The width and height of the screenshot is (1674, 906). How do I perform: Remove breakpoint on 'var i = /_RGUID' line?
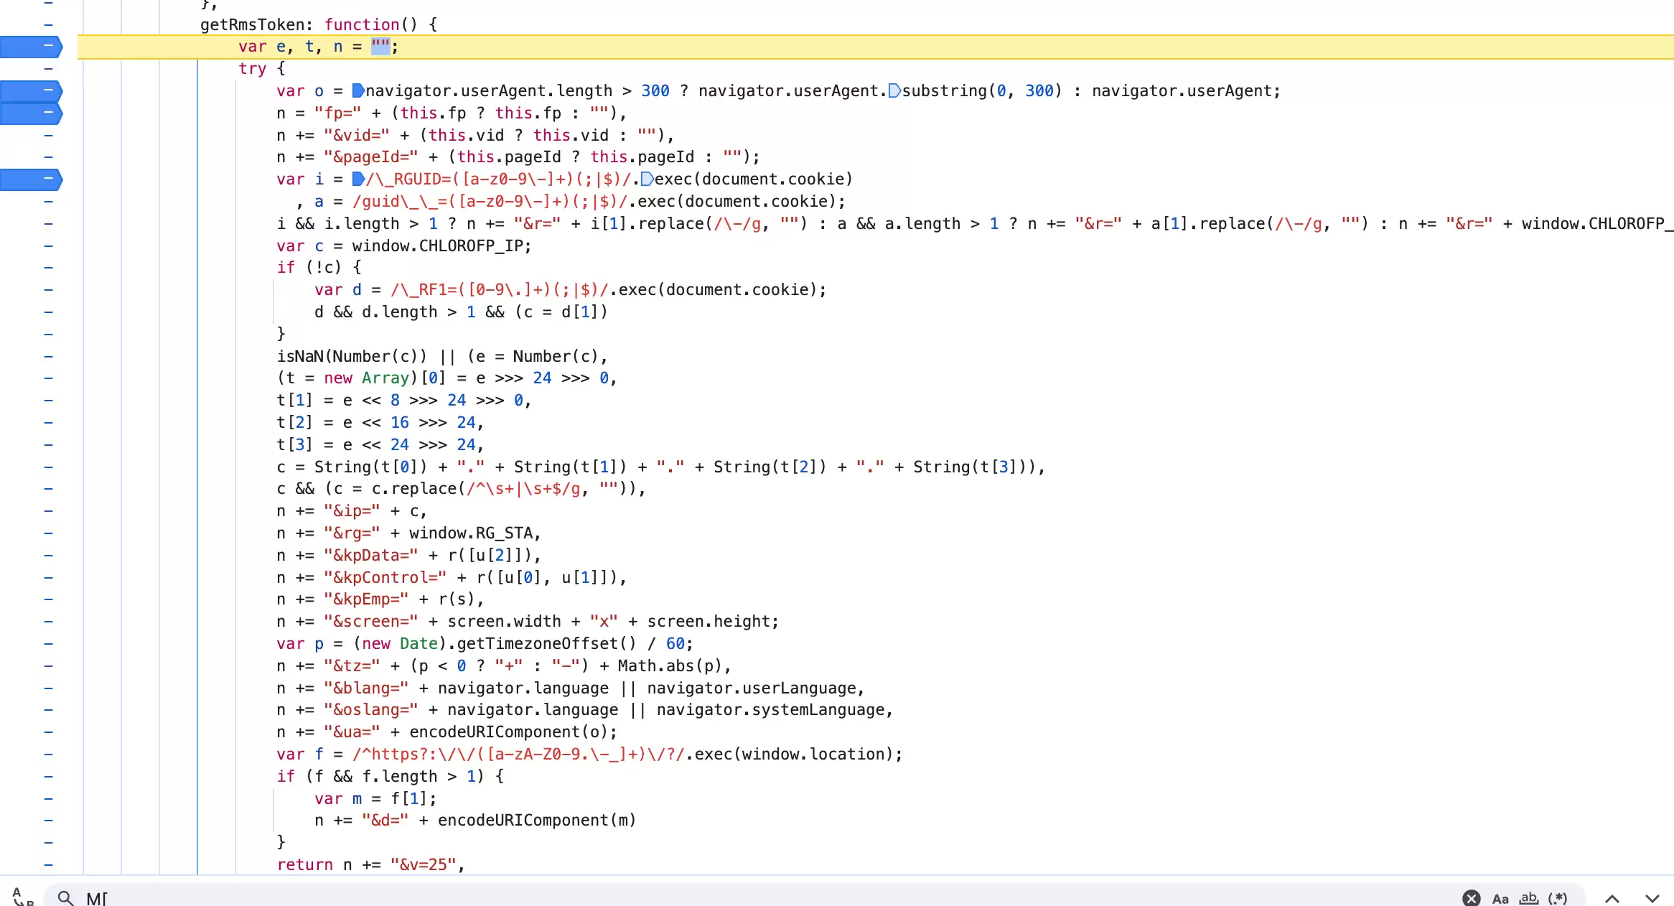32,179
